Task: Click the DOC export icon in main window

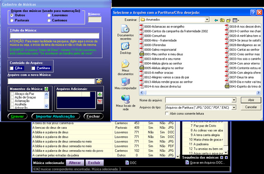Action: point(131,163)
